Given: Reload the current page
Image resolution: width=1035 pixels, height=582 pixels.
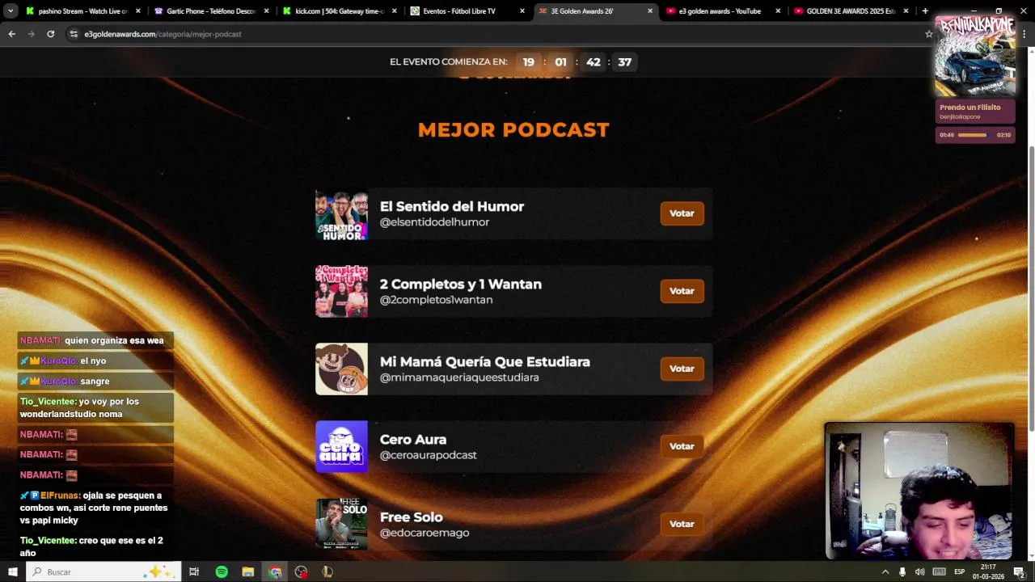Looking at the screenshot, I should (50, 34).
